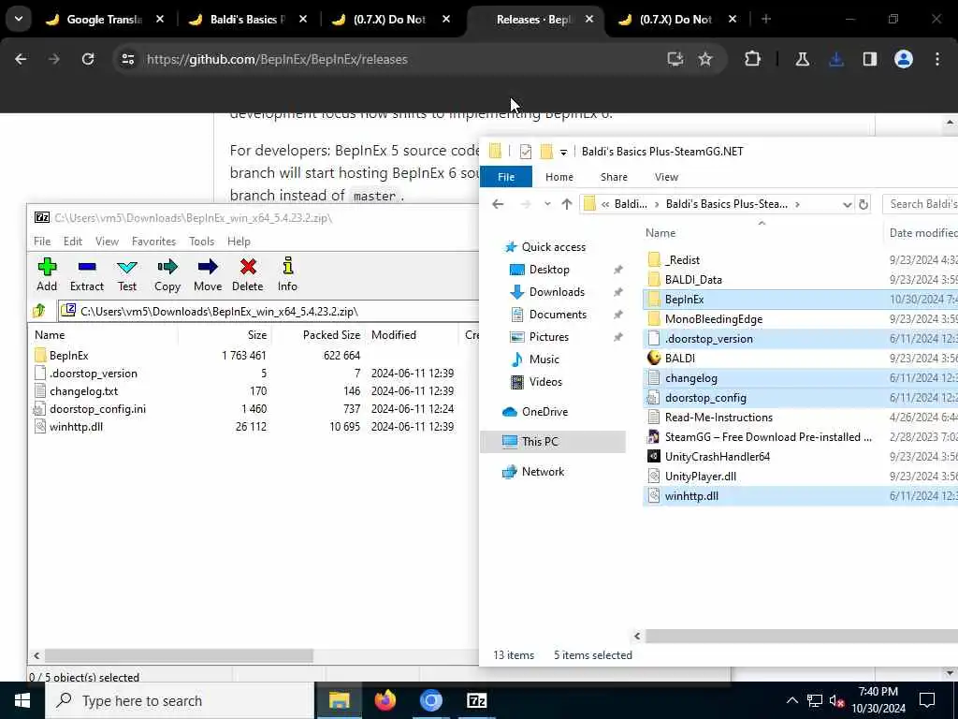Image resolution: width=958 pixels, height=719 pixels.
Task: Select Network in navigation pane
Action: coord(543,472)
